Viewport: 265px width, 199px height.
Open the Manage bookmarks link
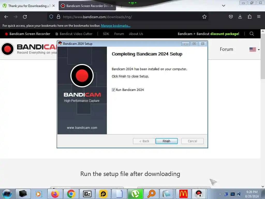116,26
